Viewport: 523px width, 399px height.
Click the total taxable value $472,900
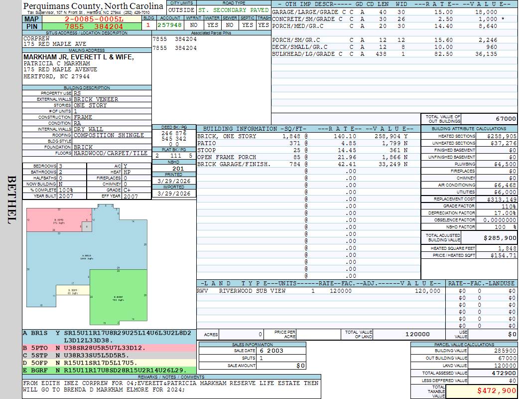pyautogui.click(x=482, y=391)
